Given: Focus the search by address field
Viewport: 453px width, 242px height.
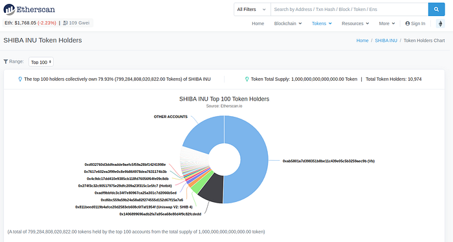Looking at the screenshot, I should 349,9.
